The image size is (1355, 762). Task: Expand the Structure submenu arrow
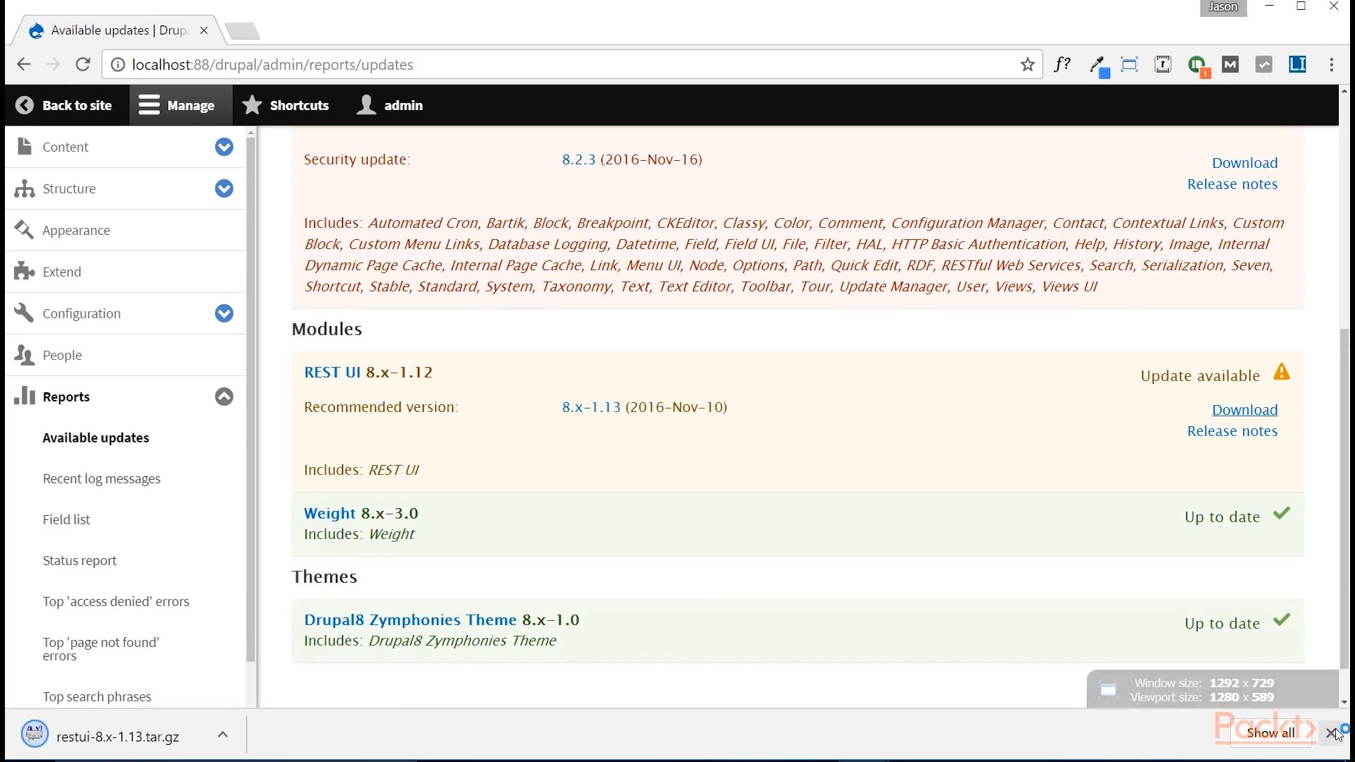224,188
